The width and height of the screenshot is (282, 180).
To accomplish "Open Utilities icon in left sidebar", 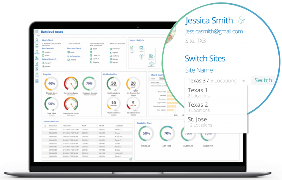I will point(37,69).
